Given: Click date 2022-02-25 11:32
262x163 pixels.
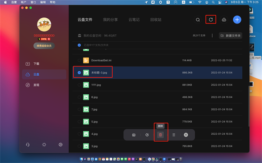Looking at the screenshot, I should click(x=221, y=60).
